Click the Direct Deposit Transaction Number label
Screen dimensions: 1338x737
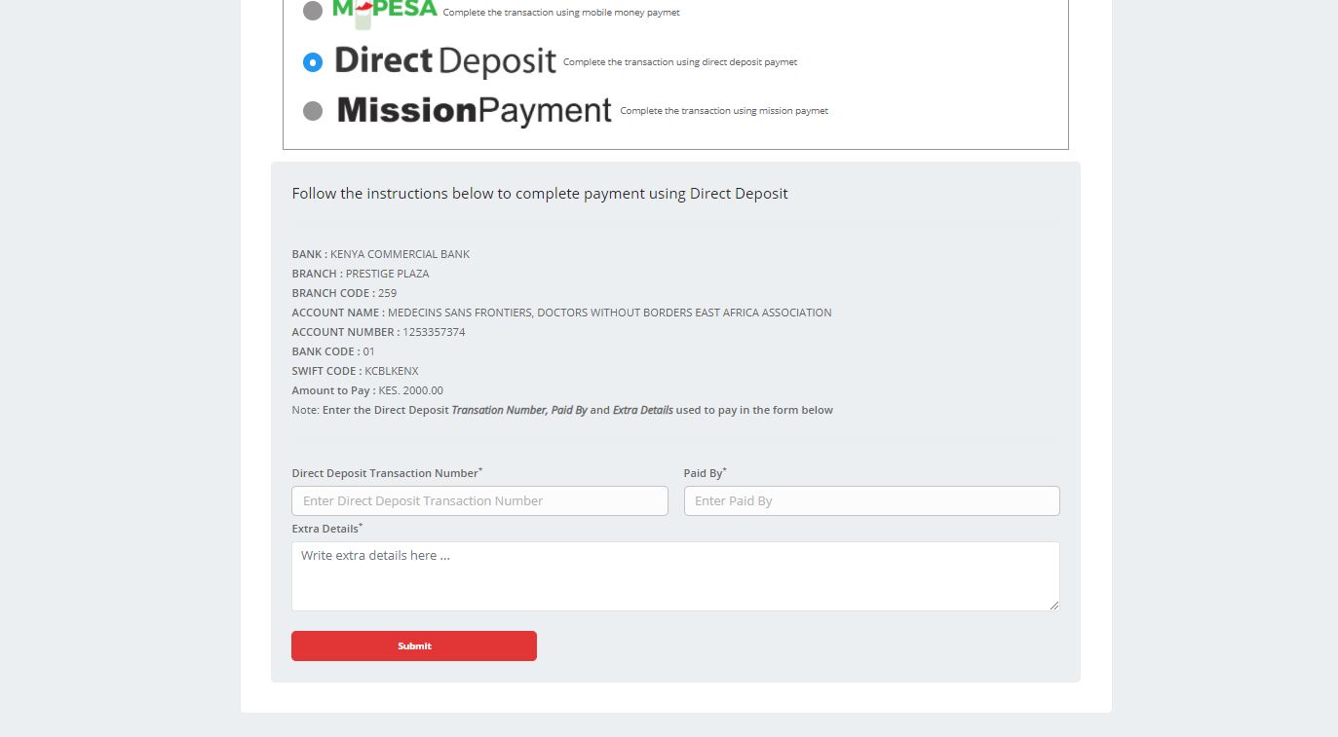387,473
